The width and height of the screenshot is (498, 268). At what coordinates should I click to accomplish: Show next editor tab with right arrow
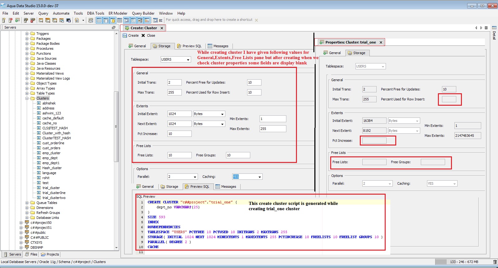(x=481, y=28)
